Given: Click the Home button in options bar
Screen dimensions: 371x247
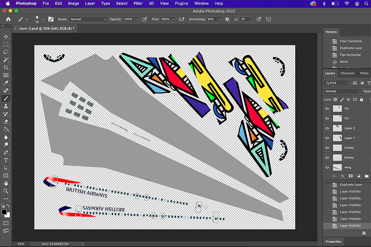Looking at the screenshot, I should click(x=8, y=19).
